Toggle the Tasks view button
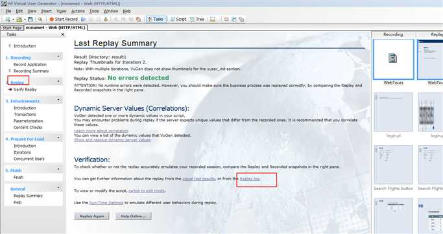The image size is (443, 234). [x=156, y=19]
